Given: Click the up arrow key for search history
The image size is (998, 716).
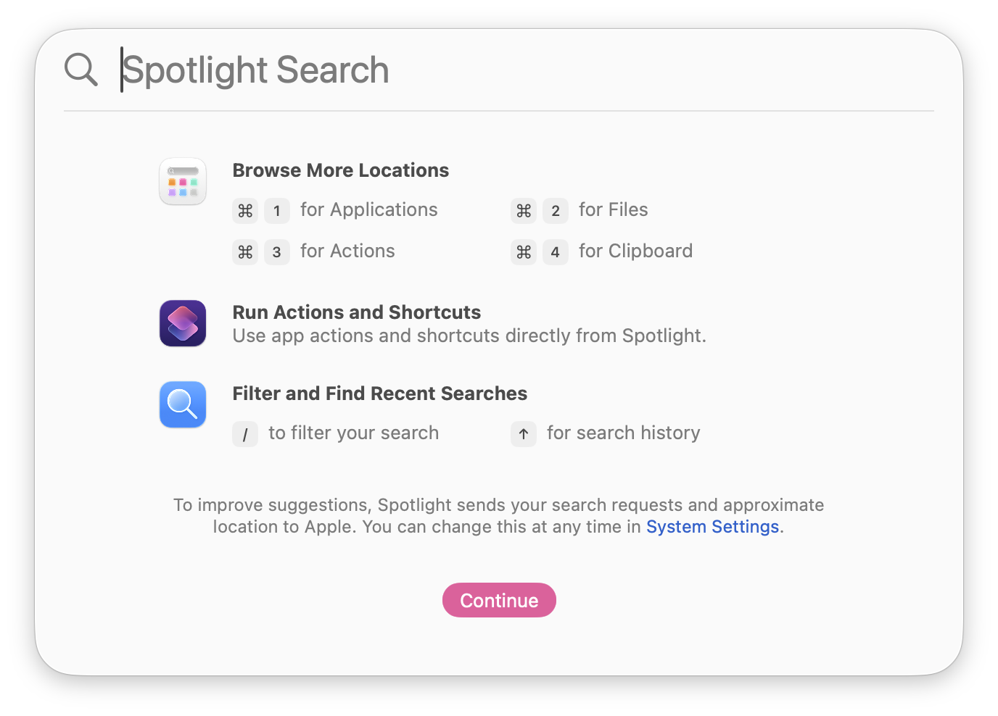Looking at the screenshot, I should 524,434.
